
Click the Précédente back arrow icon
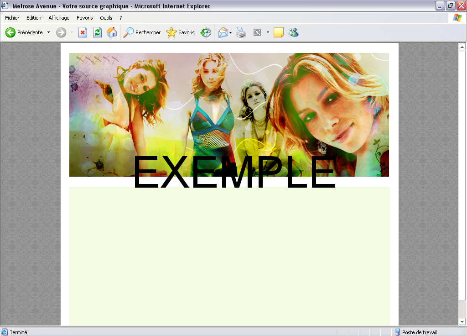point(10,32)
